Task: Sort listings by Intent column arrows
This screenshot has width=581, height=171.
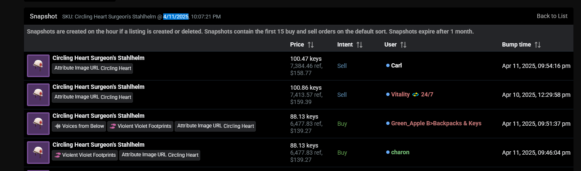Action: point(359,44)
